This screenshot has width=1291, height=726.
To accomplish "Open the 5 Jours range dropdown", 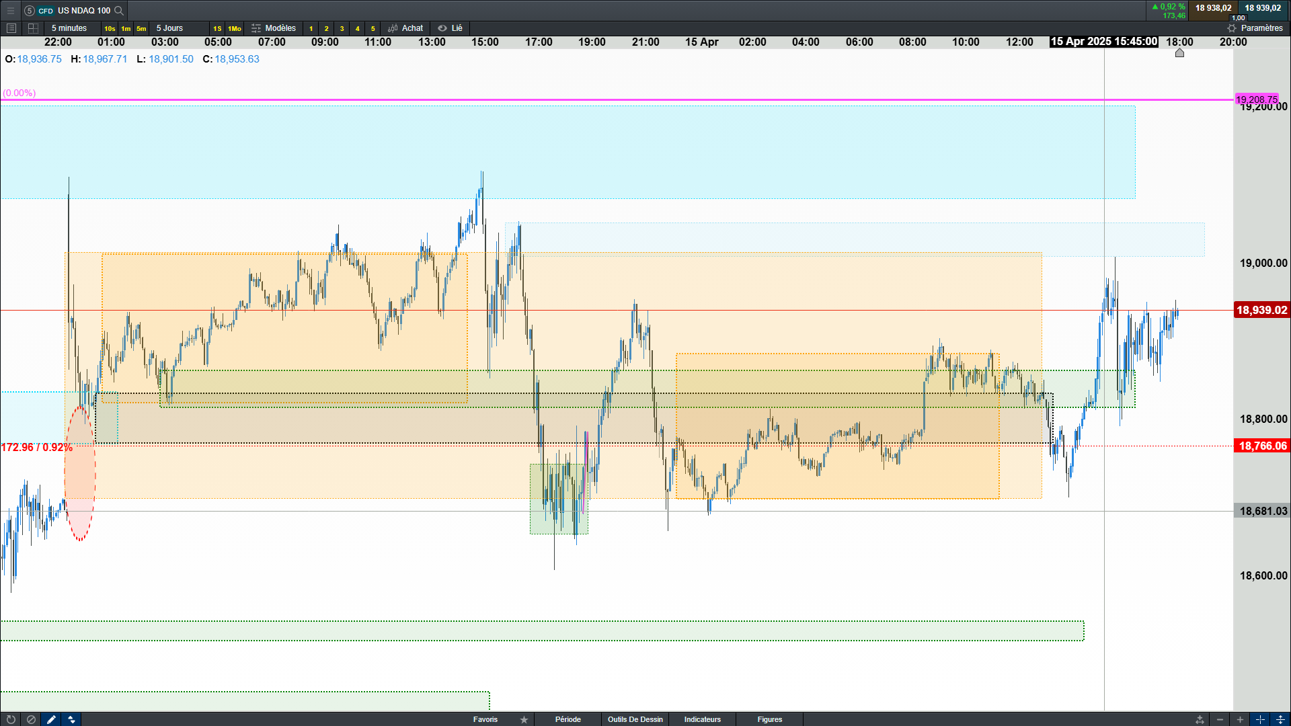I will click(x=169, y=28).
